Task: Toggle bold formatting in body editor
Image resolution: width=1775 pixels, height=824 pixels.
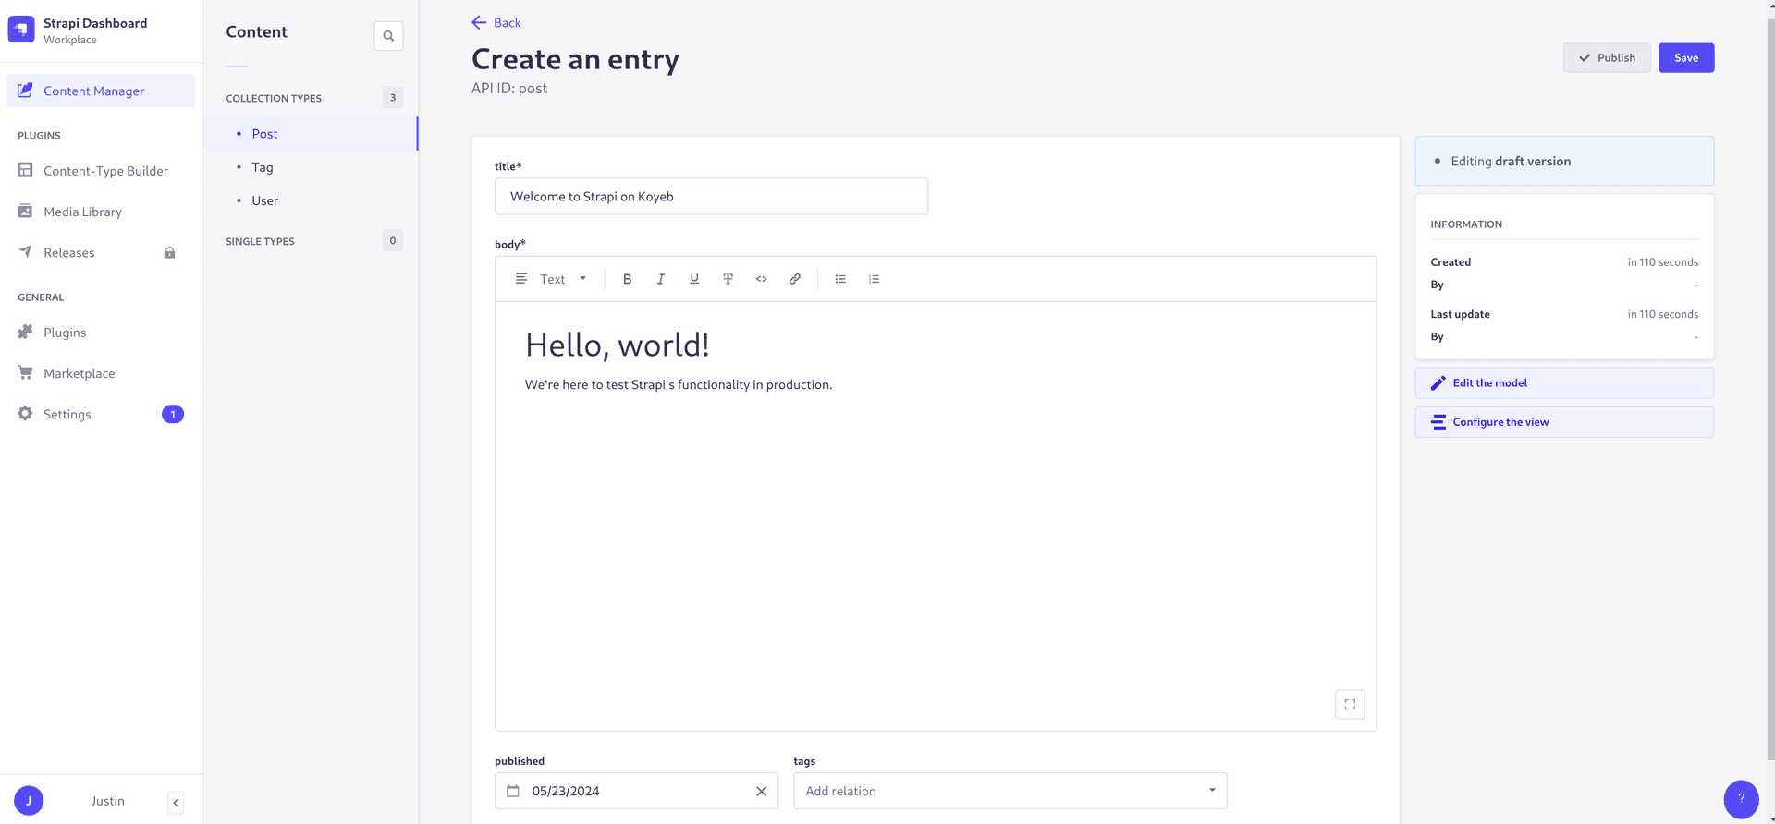Action: click(627, 279)
